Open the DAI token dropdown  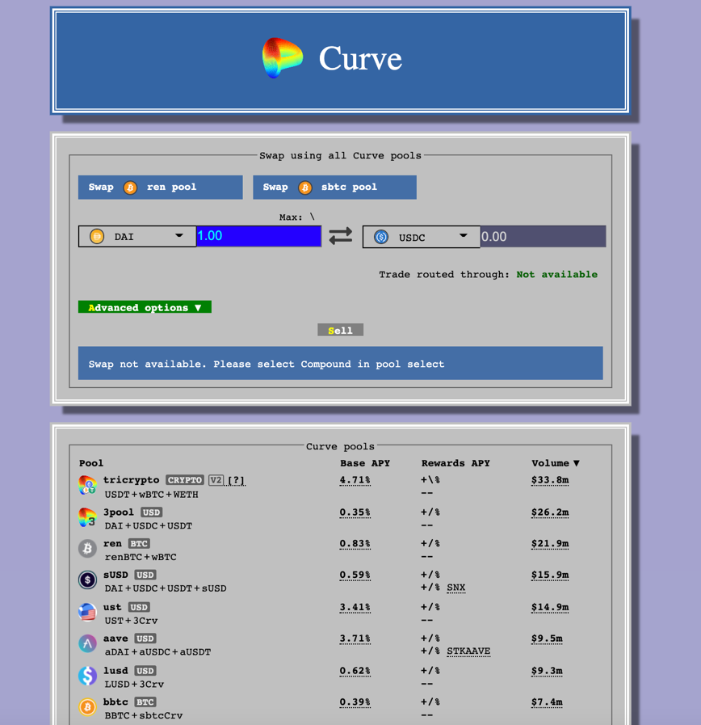point(181,236)
